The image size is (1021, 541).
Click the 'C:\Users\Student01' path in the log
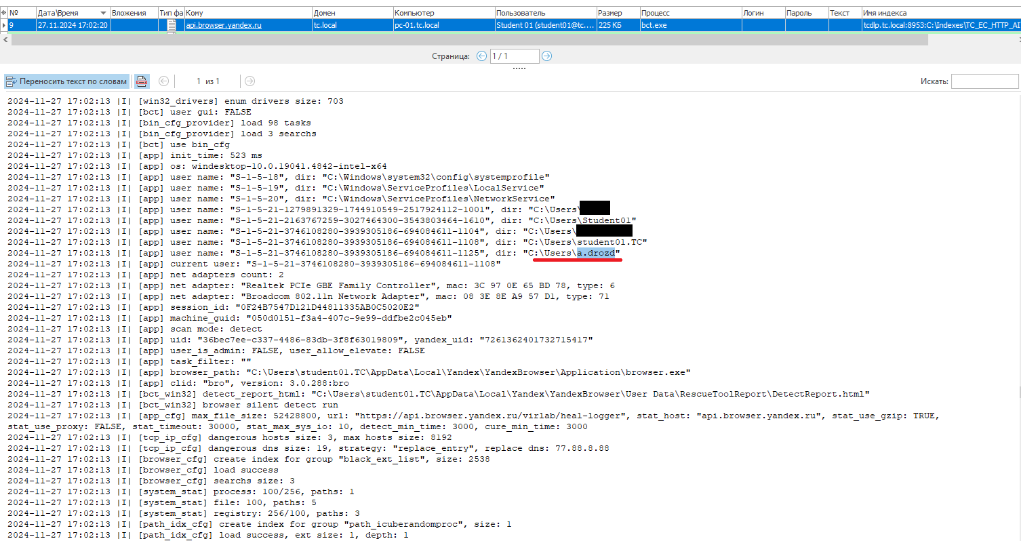pyautogui.click(x=582, y=220)
